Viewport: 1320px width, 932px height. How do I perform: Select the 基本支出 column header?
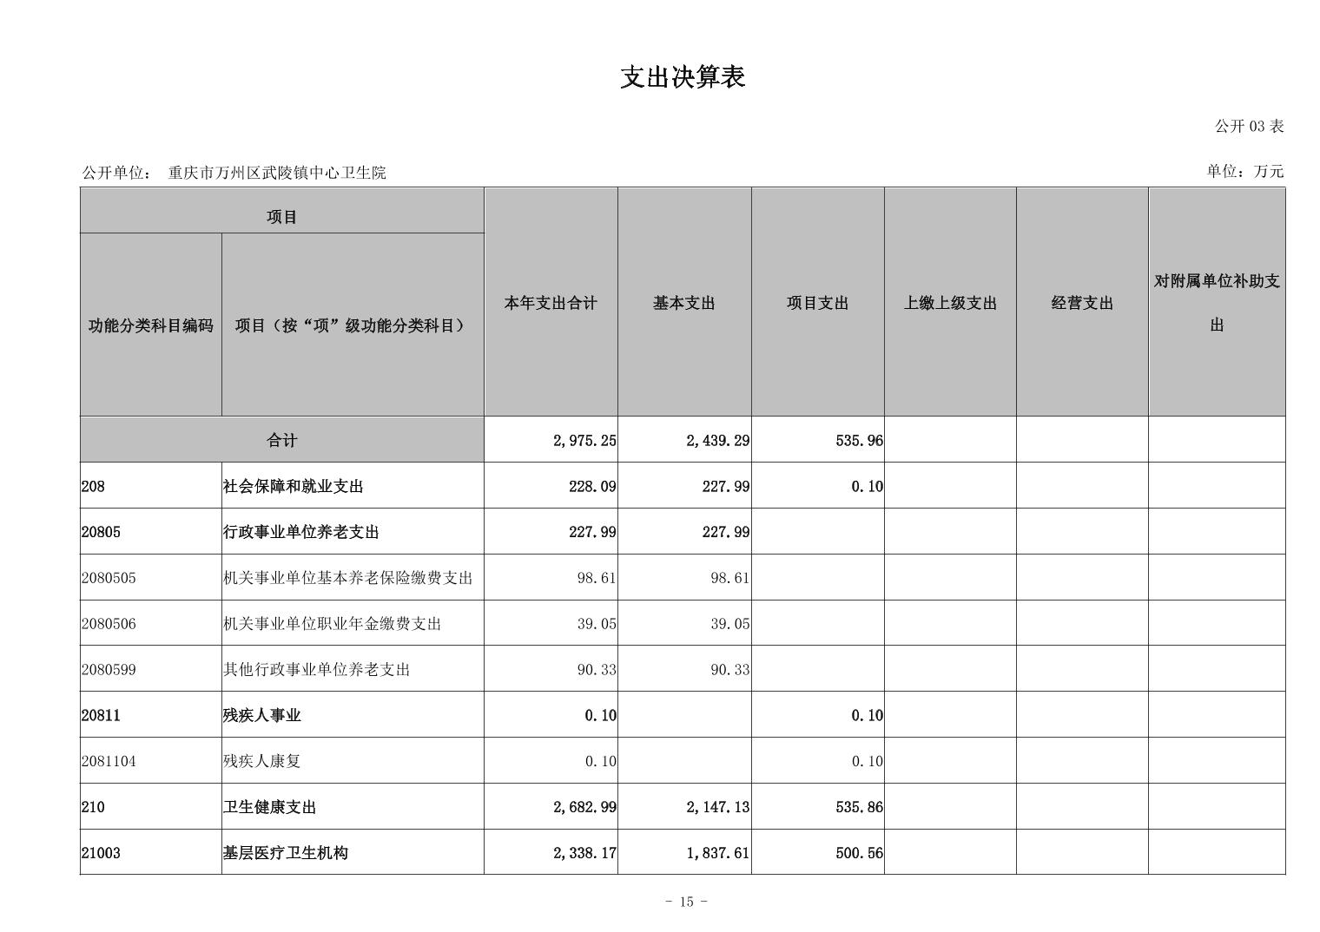click(684, 303)
